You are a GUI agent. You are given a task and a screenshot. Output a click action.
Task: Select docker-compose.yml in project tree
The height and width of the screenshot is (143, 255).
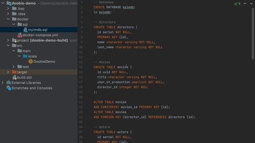pos(40,35)
